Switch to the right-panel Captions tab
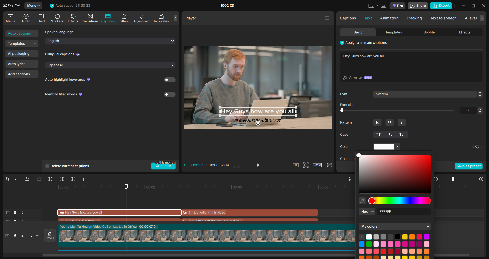The image size is (489, 259). tap(348, 18)
